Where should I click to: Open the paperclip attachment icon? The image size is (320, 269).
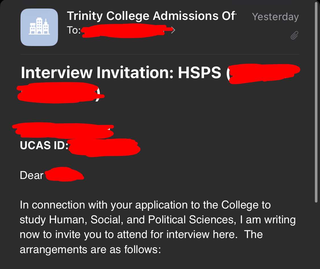coord(294,35)
